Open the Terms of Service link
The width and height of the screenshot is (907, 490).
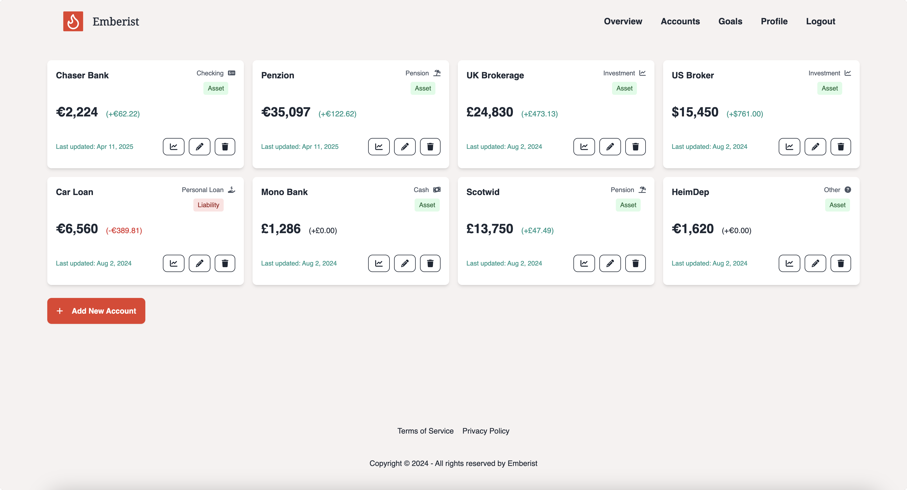click(425, 431)
